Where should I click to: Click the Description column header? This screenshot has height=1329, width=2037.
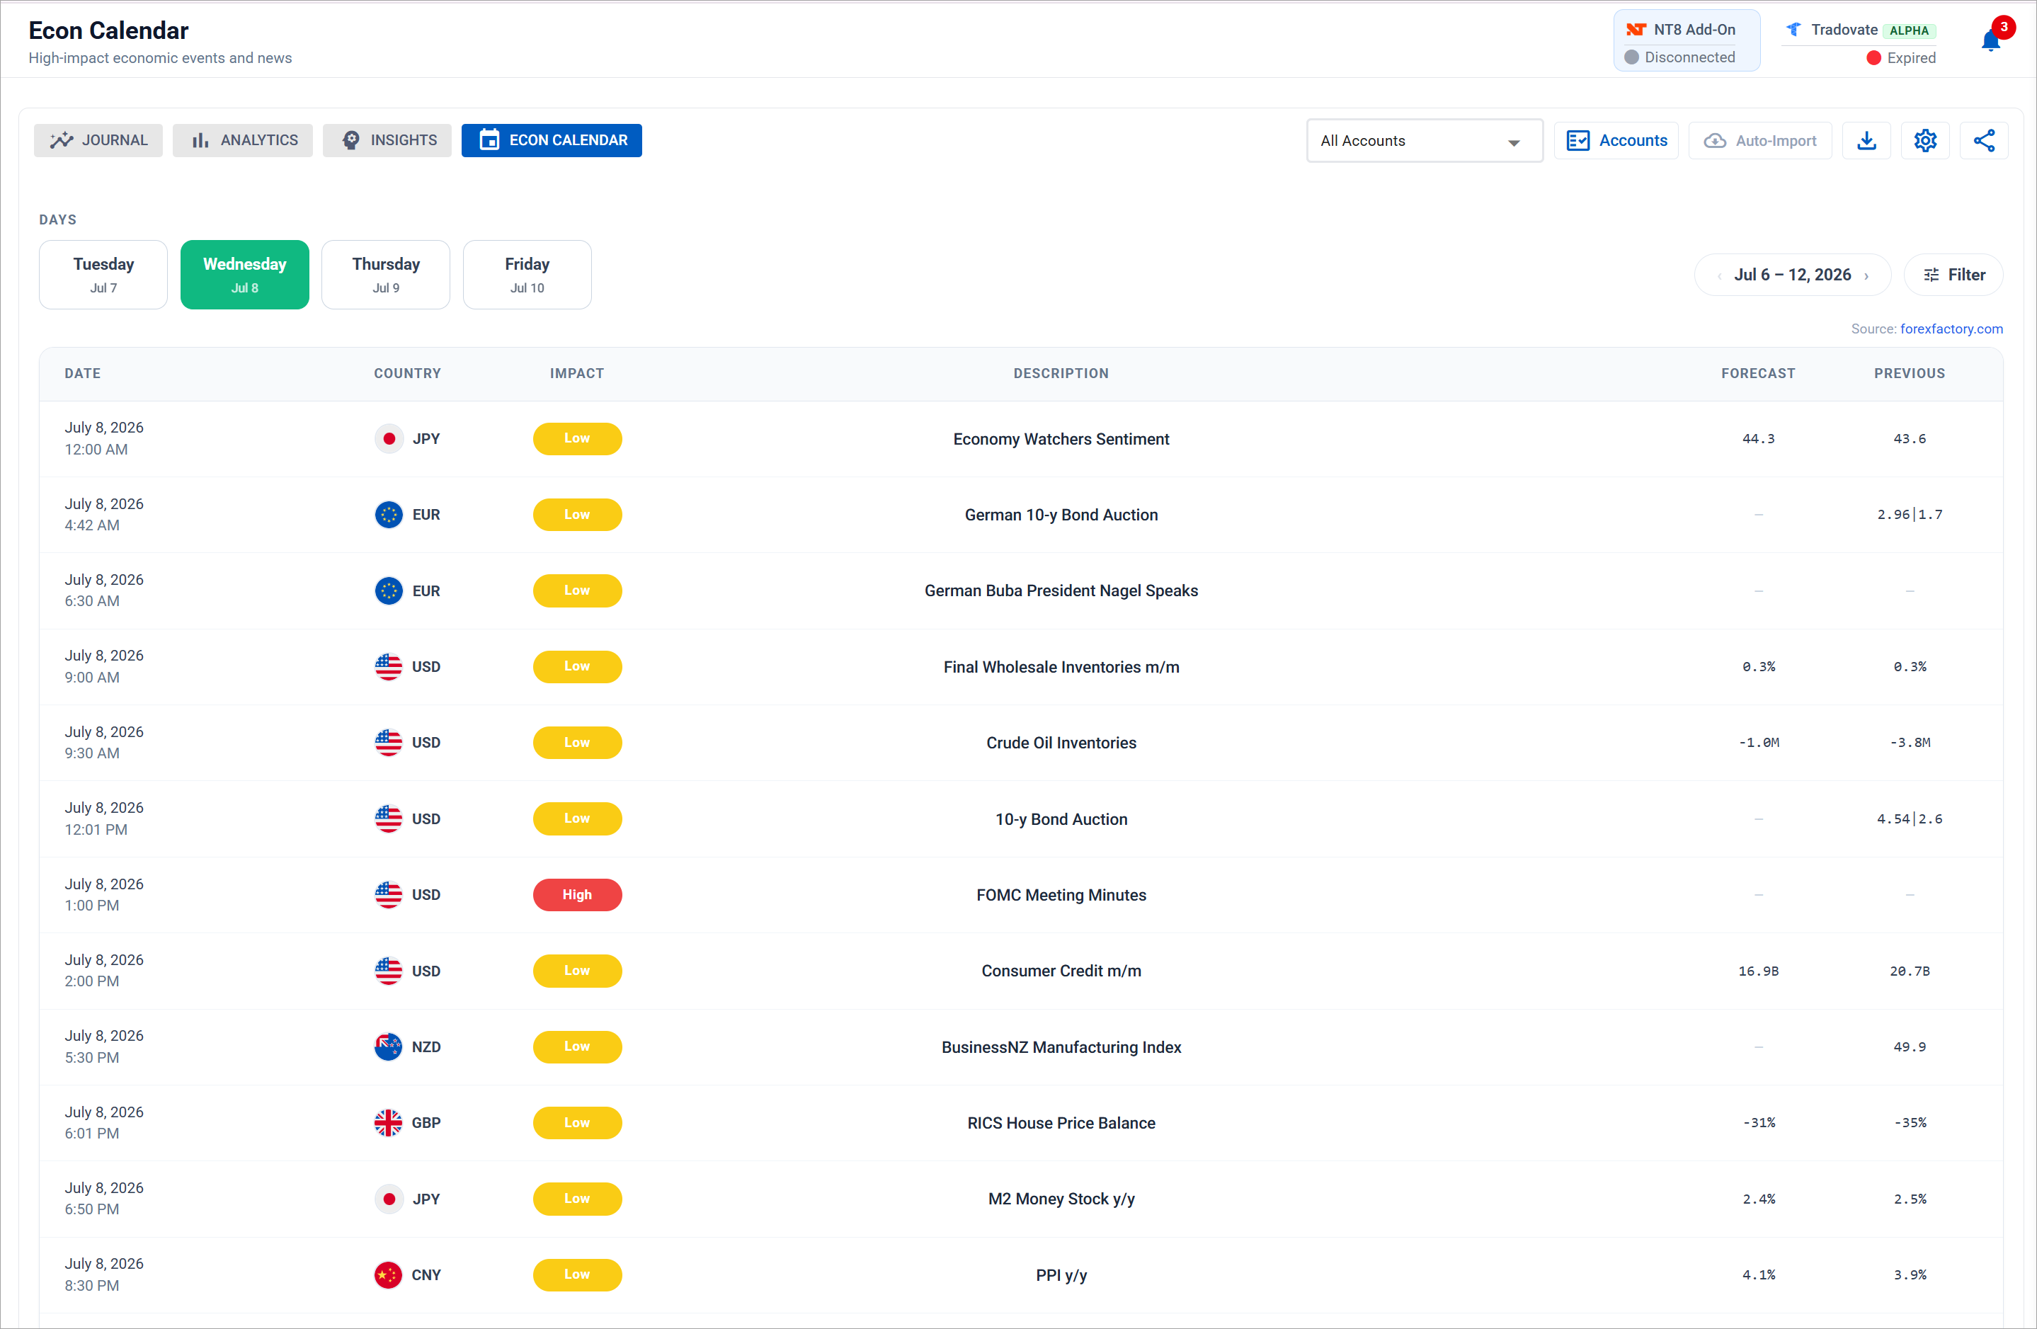[x=1061, y=374]
